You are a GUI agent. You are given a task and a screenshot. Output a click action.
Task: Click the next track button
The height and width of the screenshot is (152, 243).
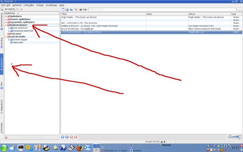click(76, 137)
